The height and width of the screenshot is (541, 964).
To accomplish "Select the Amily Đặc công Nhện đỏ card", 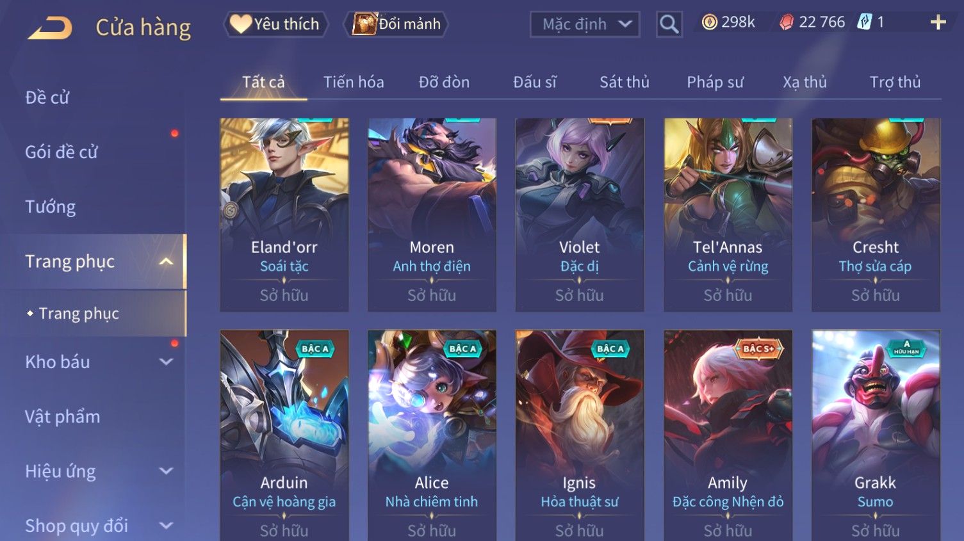I will coord(728,435).
